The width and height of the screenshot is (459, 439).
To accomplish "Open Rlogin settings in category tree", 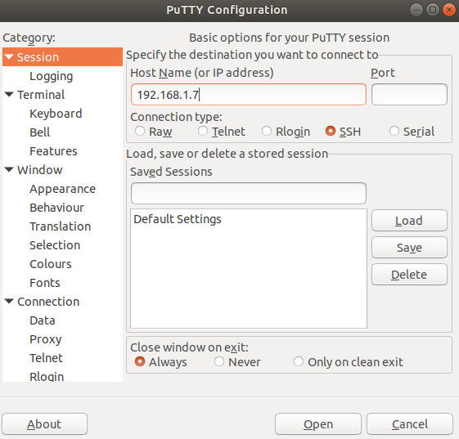I will click(47, 376).
